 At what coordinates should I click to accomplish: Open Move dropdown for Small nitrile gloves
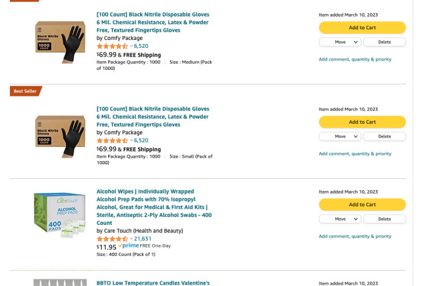(x=340, y=136)
